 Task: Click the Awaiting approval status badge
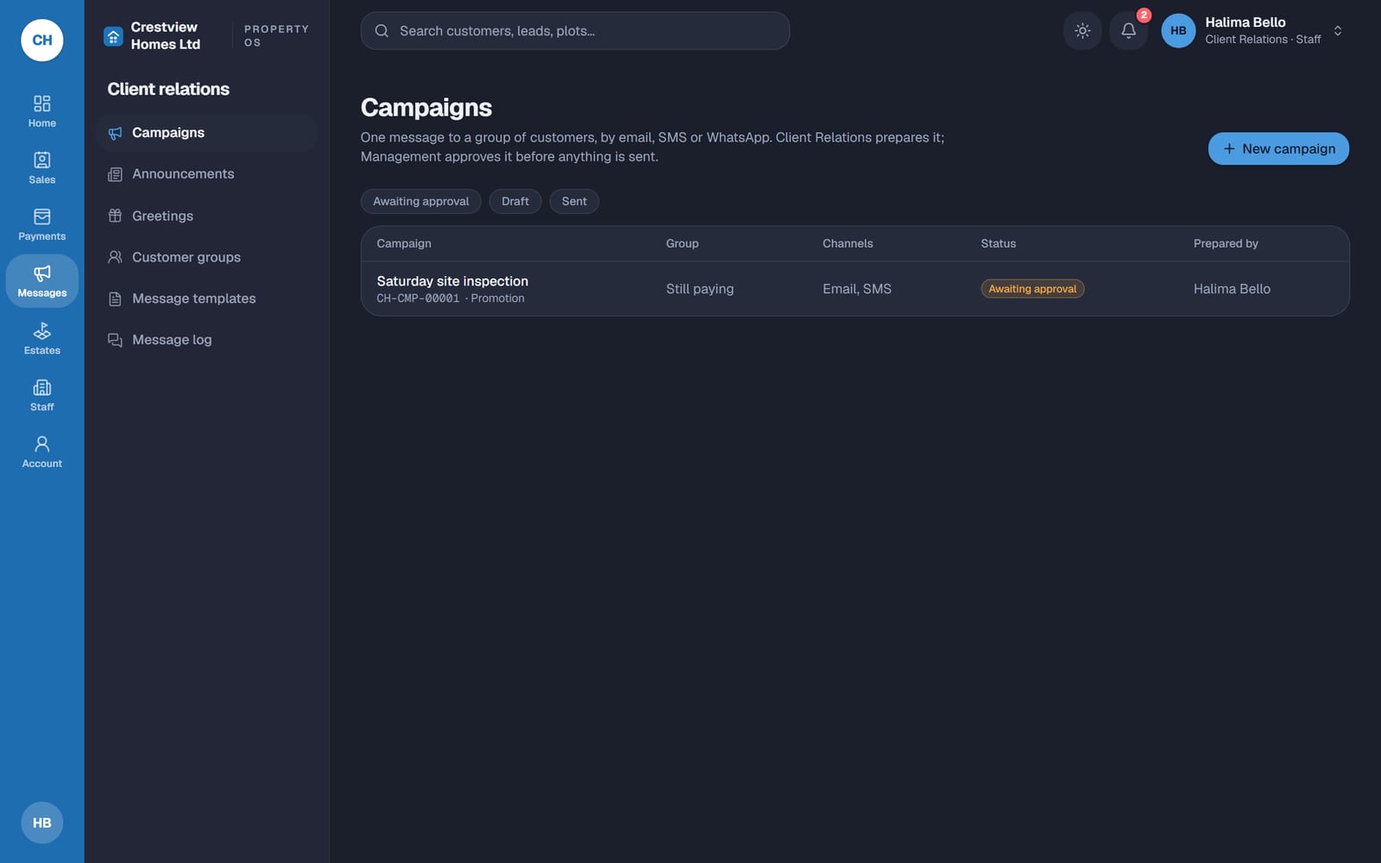click(1032, 289)
